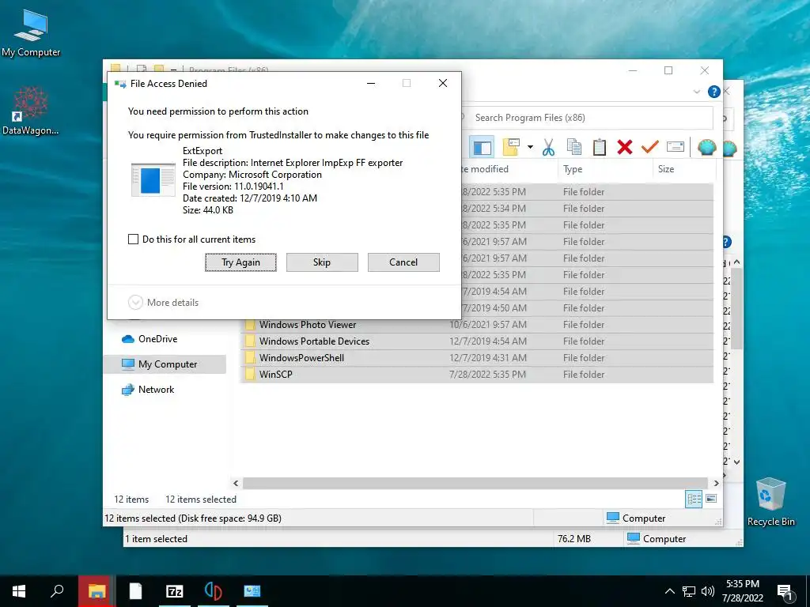
Task: Open the notification center icon
Action: (x=785, y=592)
